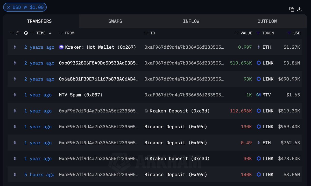This screenshot has height=186, width=311.
Task: Open sender address 0x6a8b01F39E761167b878AC6AB4…
Action: [x=99, y=79]
